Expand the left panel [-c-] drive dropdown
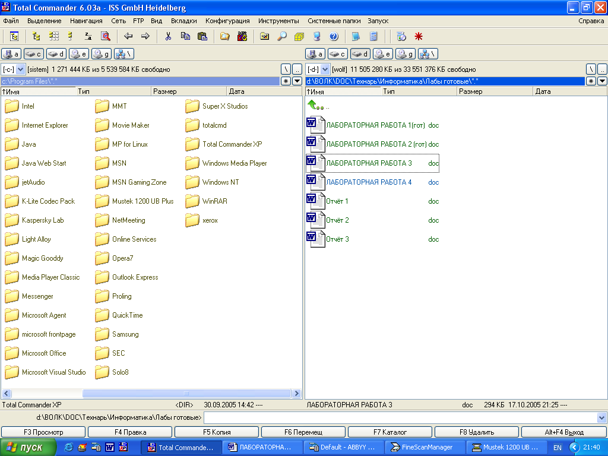608x456 pixels. [x=21, y=69]
